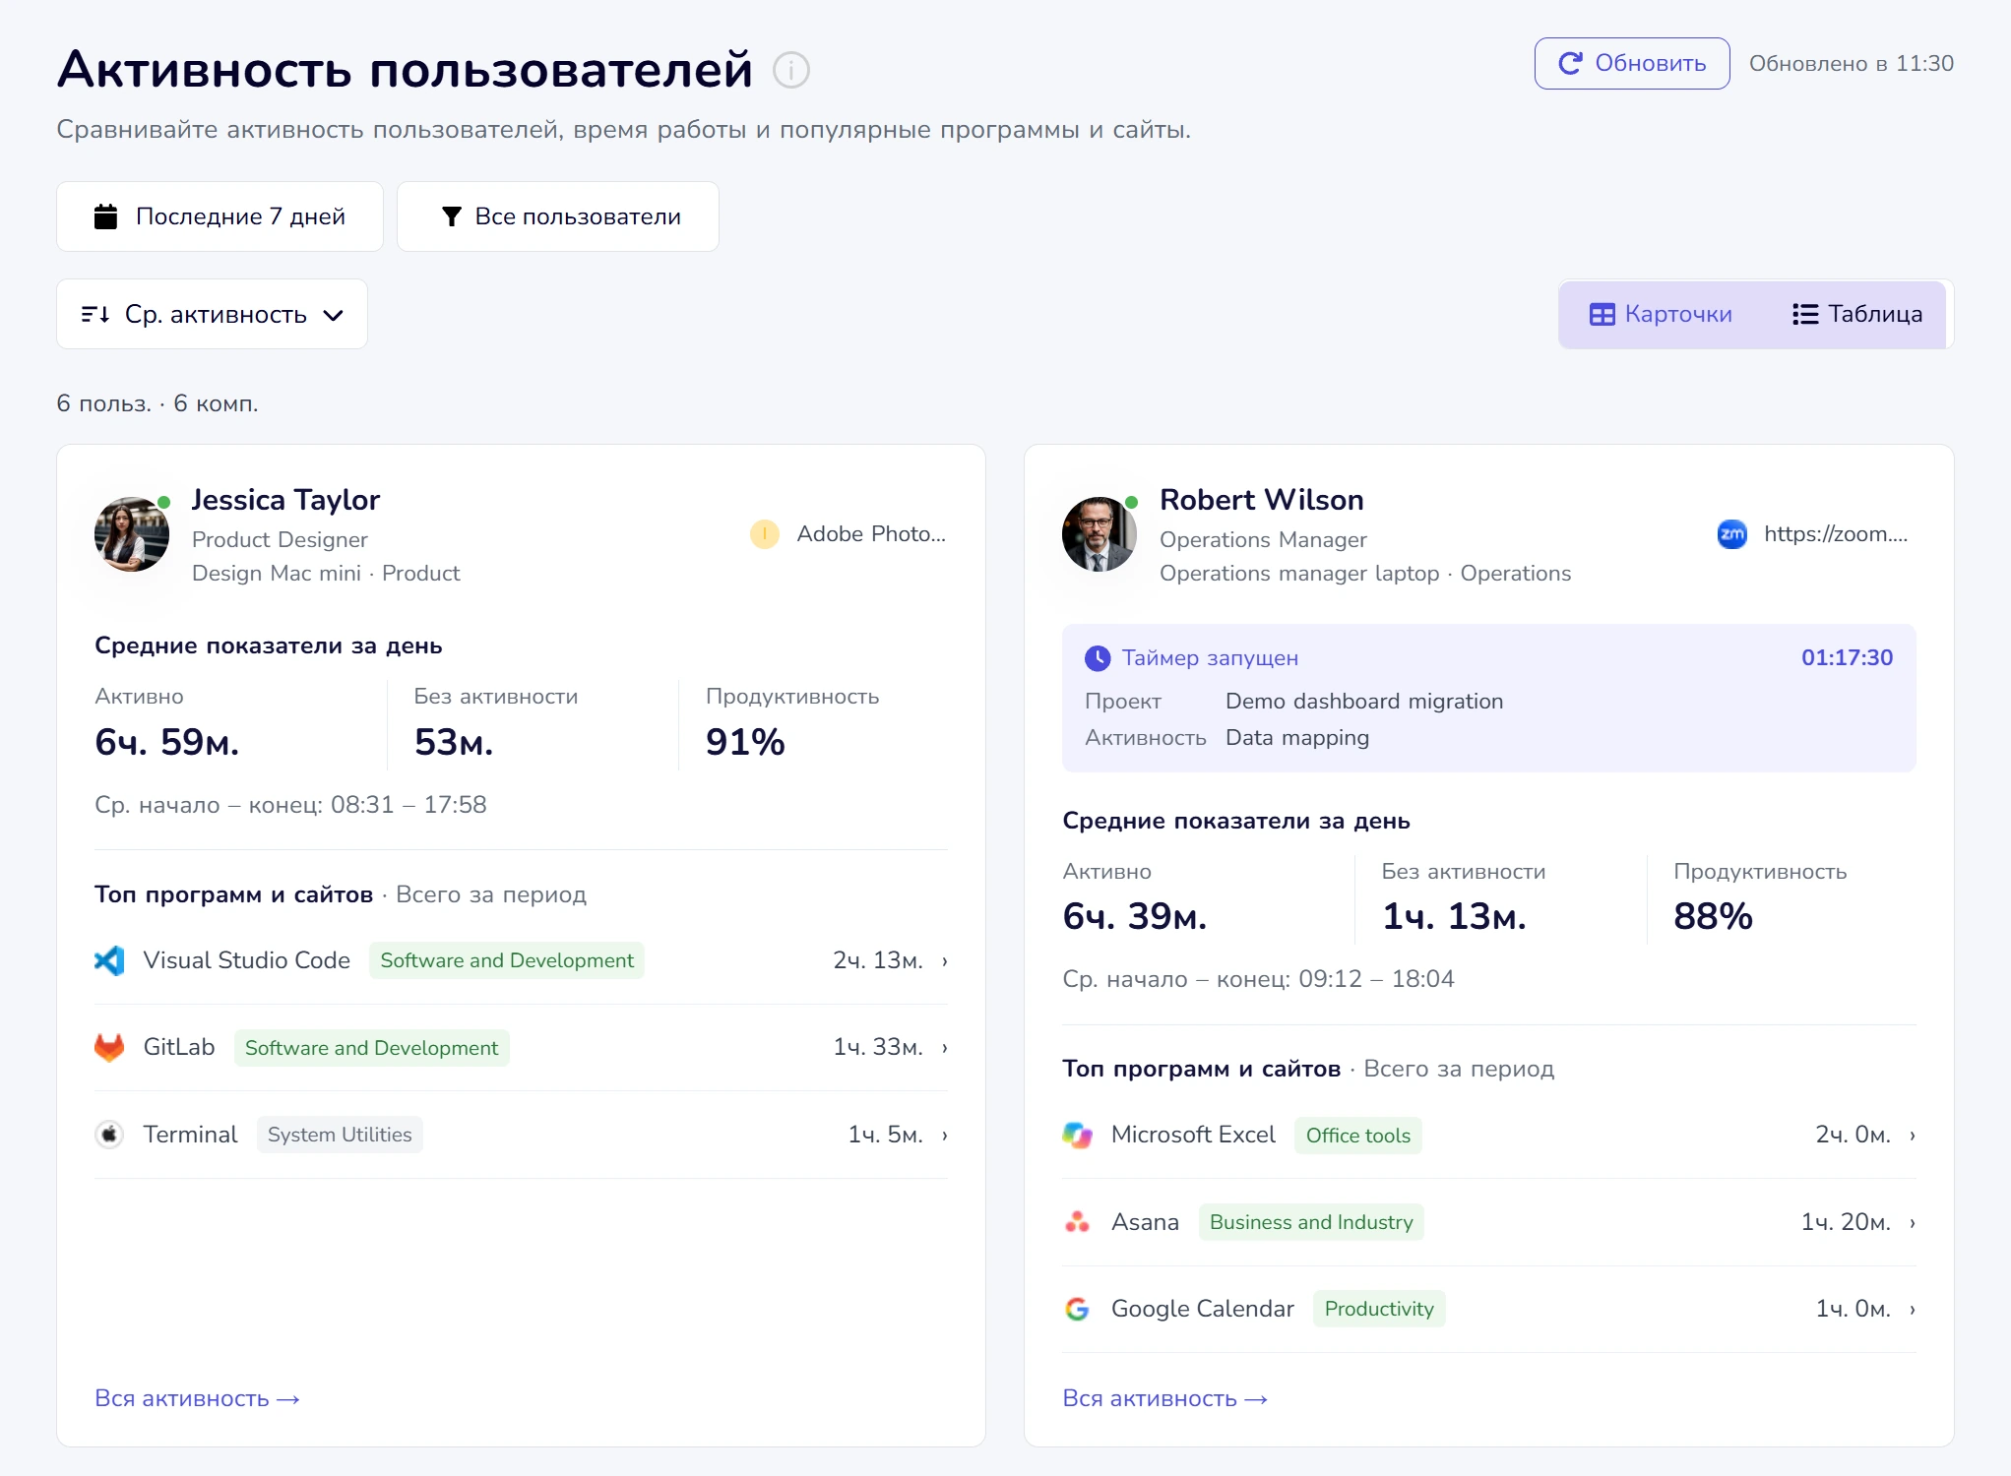Image resolution: width=2011 pixels, height=1476 pixels.
Task: Click the GitLab fox icon
Action: pyautogui.click(x=109, y=1047)
